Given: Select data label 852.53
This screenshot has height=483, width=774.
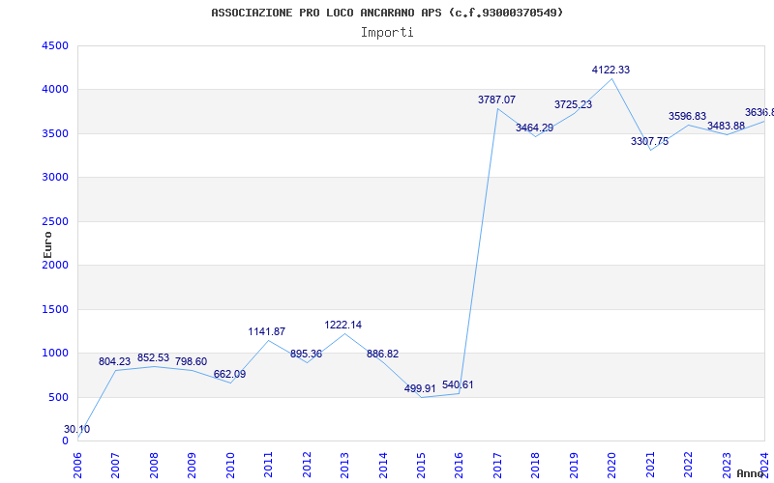Looking at the screenshot, I should point(153,357).
